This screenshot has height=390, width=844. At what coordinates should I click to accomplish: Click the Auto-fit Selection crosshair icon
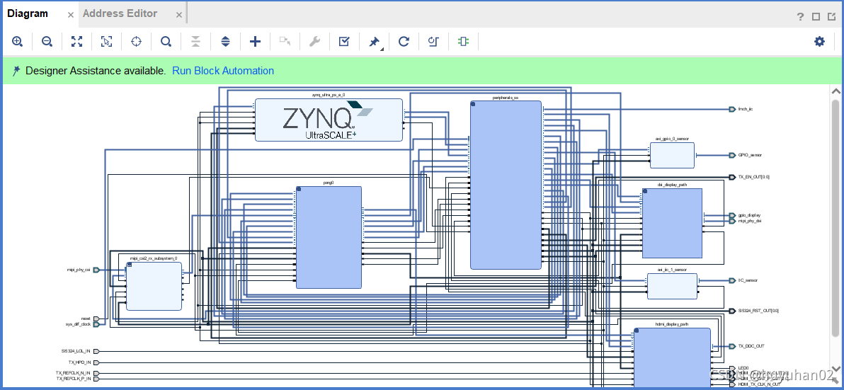[x=136, y=42]
